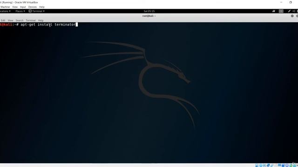Viewport: 298px width, 167px height.
Task: Minimize the VirtualBox window
Action: pyautogui.click(x=281, y=2)
